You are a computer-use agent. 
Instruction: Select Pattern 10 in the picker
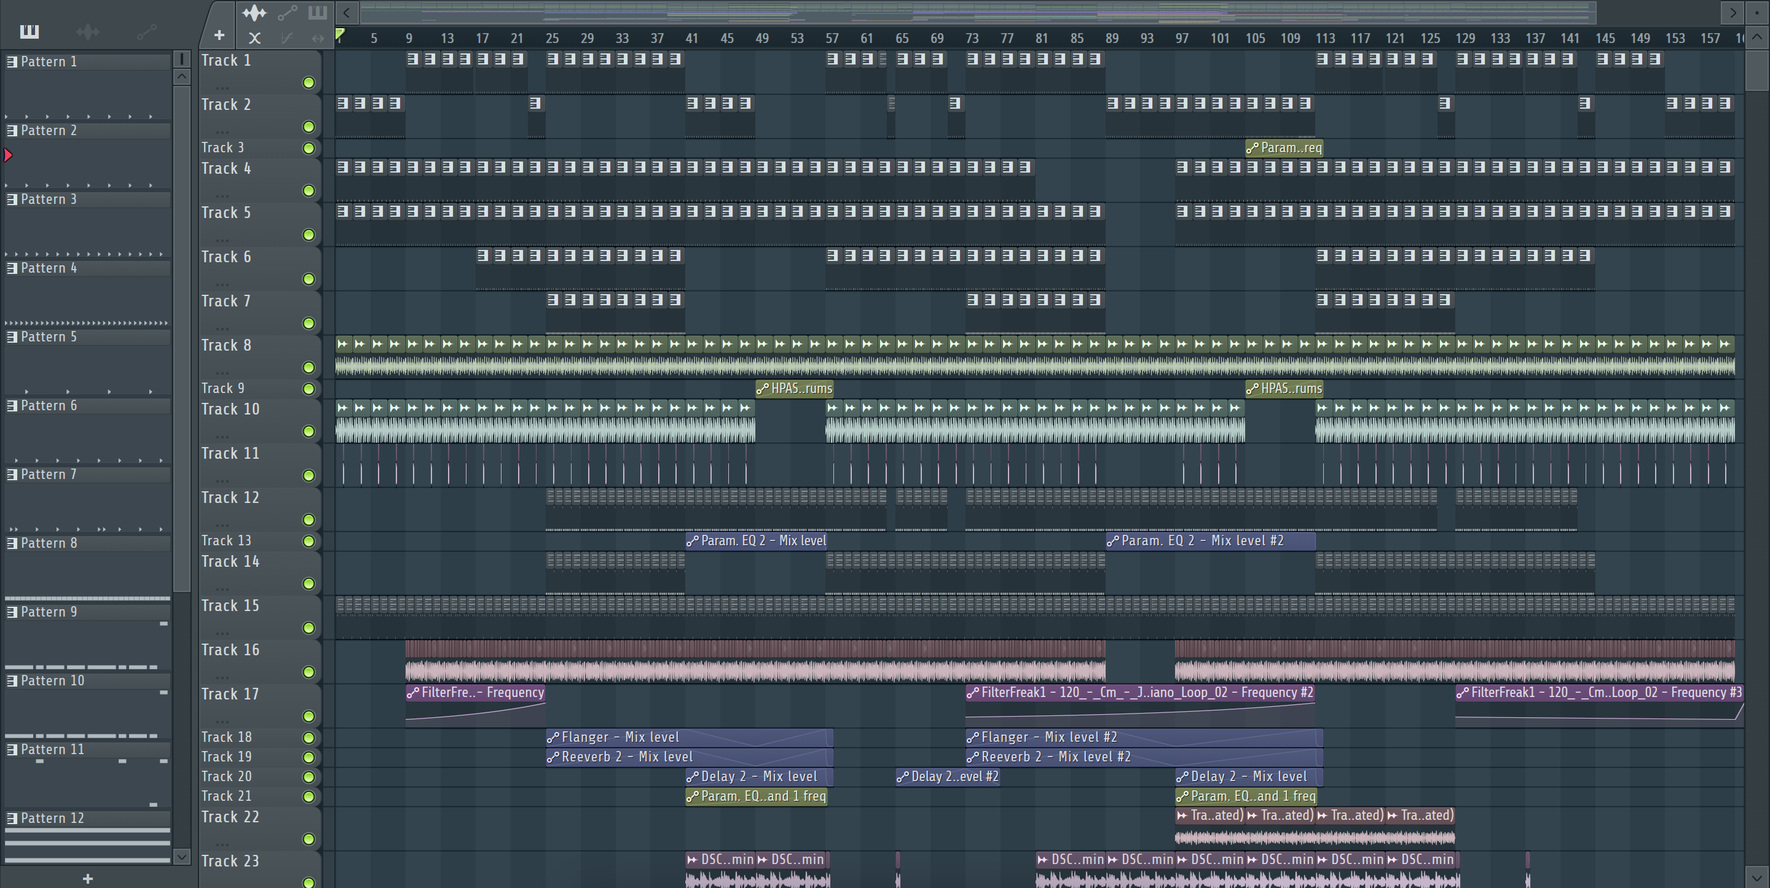pos(88,680)
